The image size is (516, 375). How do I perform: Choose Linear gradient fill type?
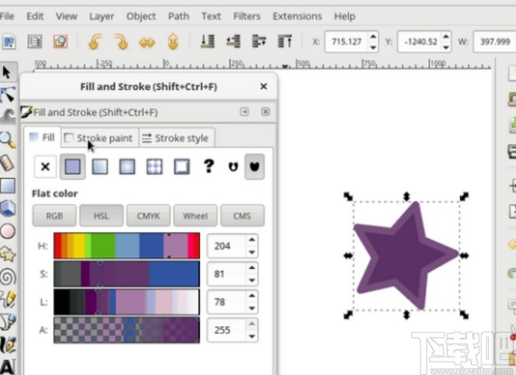pos(100,167)
